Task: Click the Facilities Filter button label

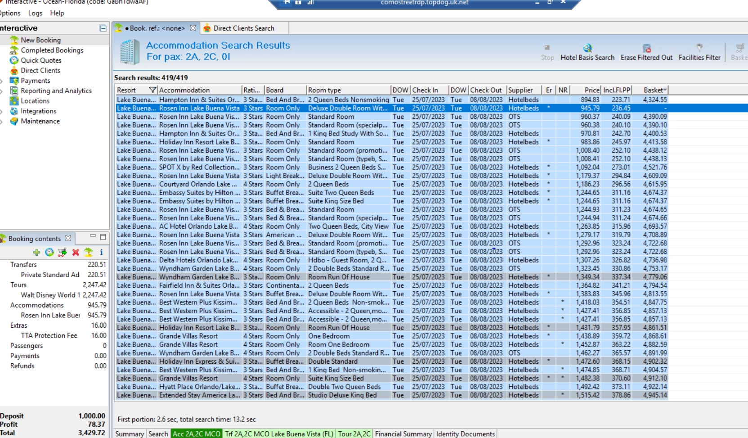Action: tap(699, 58)
